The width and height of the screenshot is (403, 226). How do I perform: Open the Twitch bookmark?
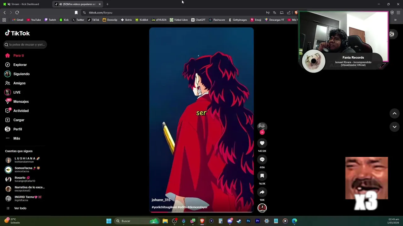[x=50, y=20]
